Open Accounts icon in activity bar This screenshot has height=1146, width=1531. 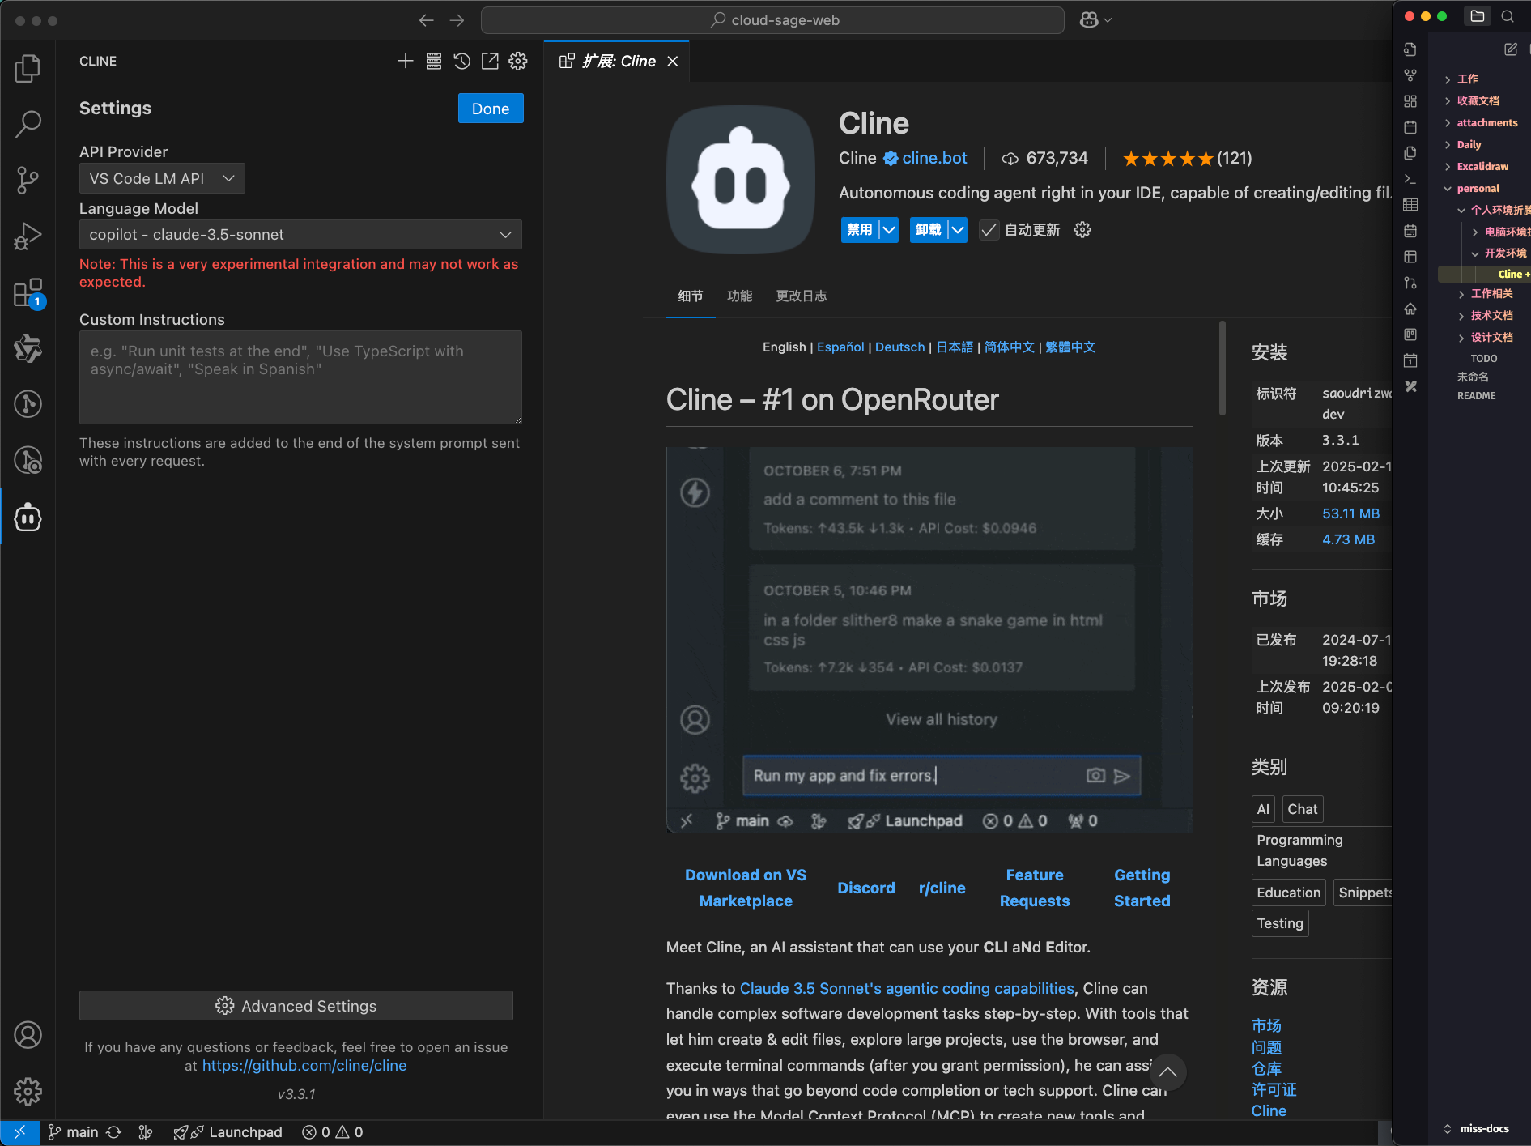coord(28,1035)
